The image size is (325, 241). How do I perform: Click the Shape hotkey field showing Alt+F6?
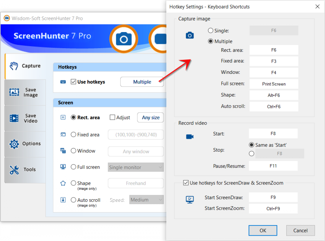click(274, 95)
